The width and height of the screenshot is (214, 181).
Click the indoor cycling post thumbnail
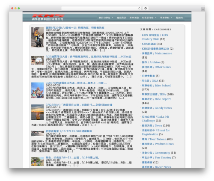point(37,37)
